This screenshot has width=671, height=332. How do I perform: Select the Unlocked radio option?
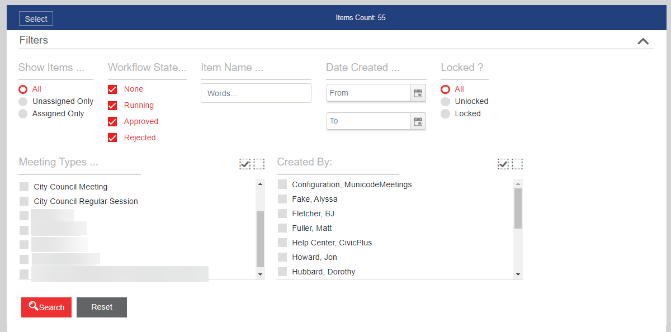(x=446, y=102)
